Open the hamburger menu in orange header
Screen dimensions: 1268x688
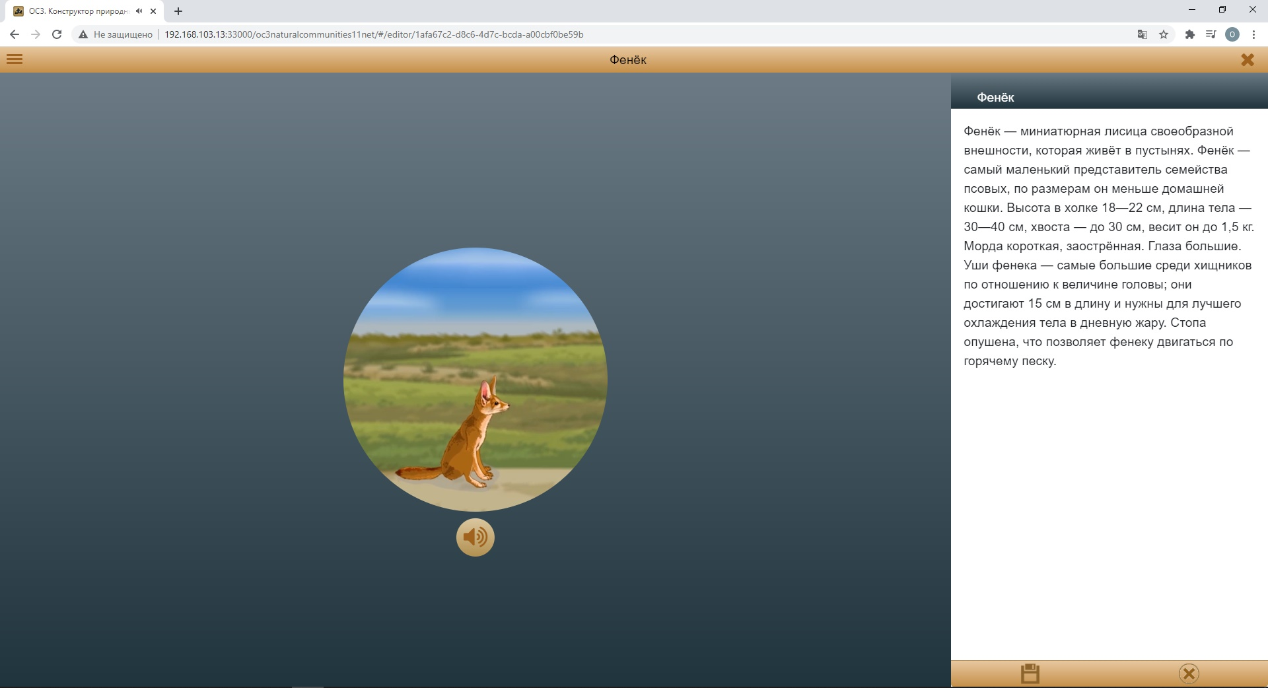point(15,59)
